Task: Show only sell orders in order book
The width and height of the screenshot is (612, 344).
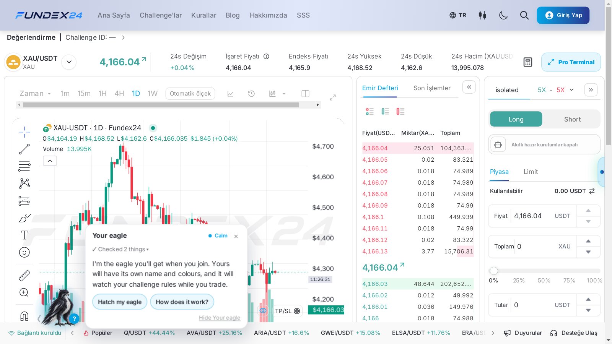Action: [x=400, y=111]
